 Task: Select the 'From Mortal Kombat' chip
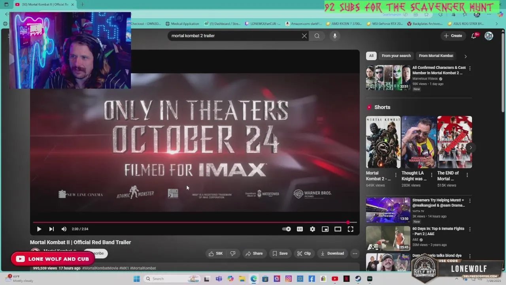point(436,56)
